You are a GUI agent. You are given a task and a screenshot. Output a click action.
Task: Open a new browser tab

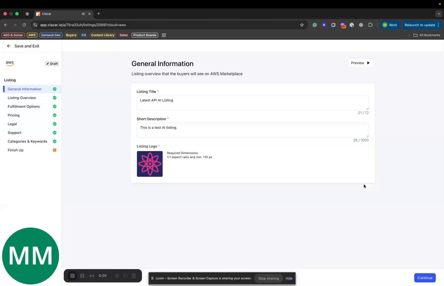(99, 14)
